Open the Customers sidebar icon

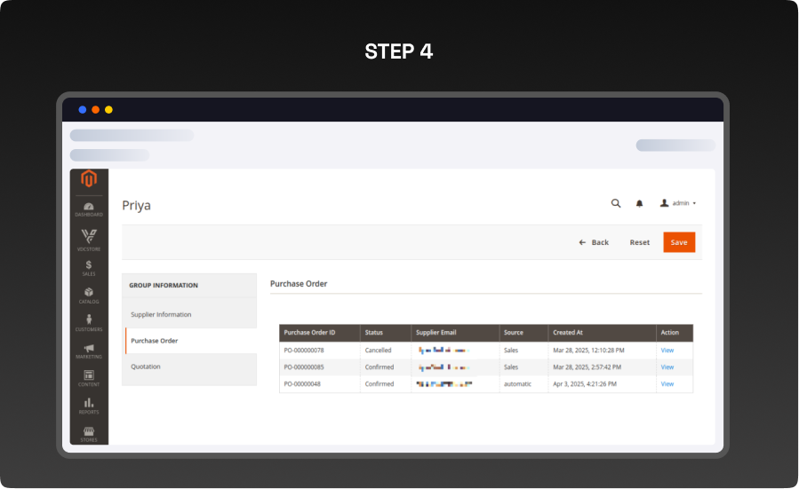[x=89, y=323]
